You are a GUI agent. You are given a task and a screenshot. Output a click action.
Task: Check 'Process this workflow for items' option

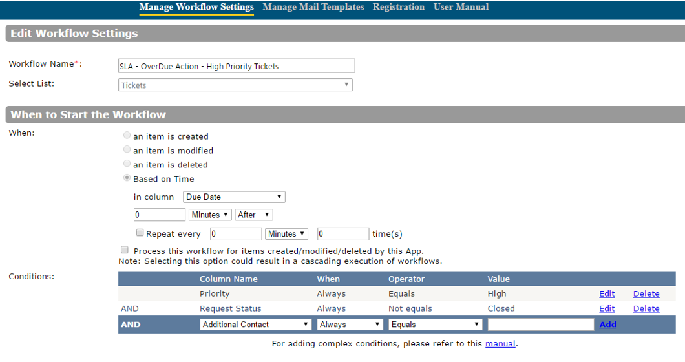pyautogui.click(x=124, y=250)
